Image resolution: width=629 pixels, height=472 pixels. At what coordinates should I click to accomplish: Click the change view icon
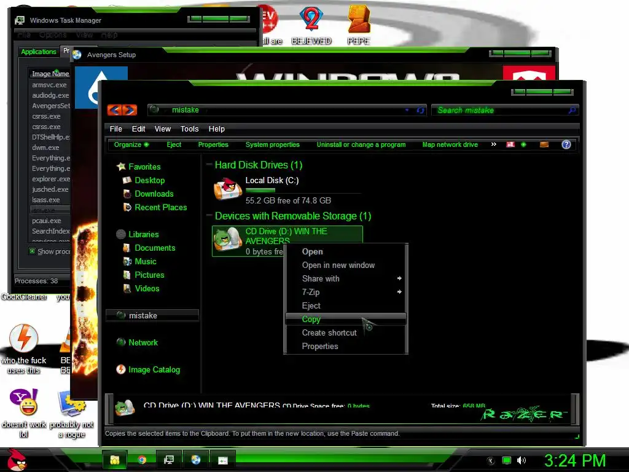pyautogui.click(x=510, y=144)
